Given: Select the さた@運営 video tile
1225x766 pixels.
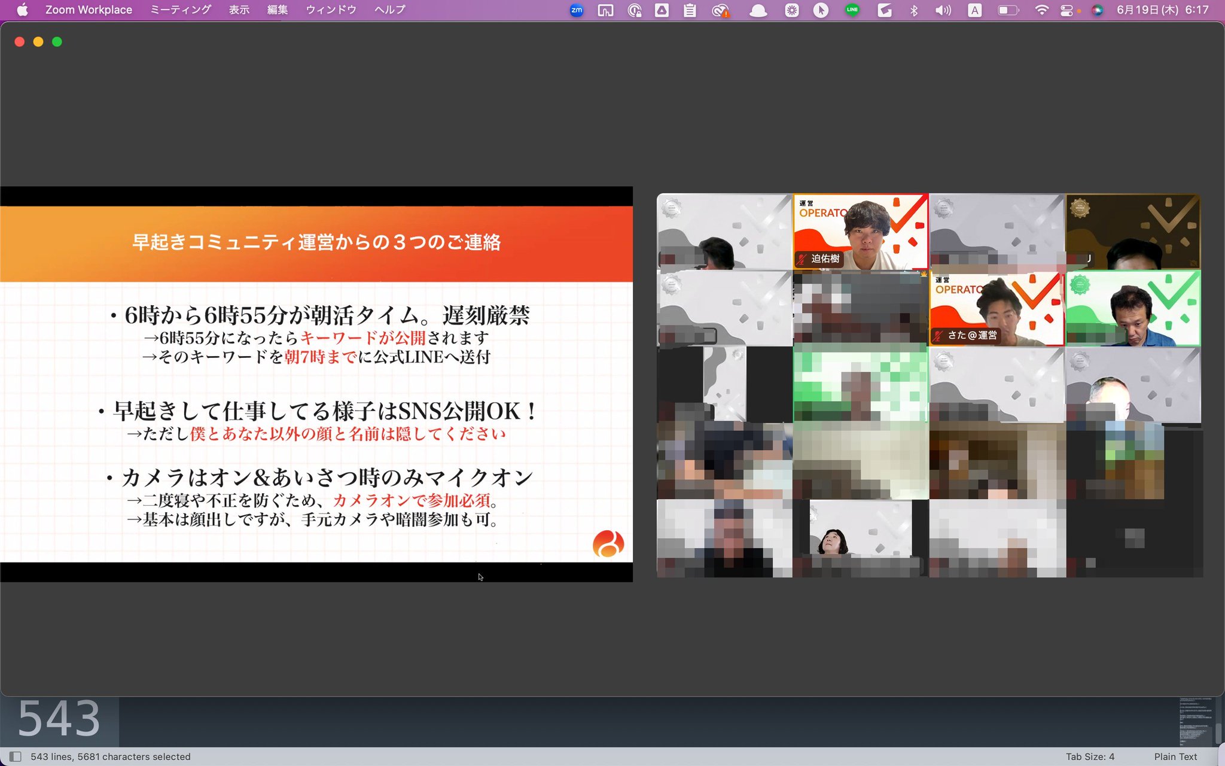Looking at the screenshot, I should [997, 309].
